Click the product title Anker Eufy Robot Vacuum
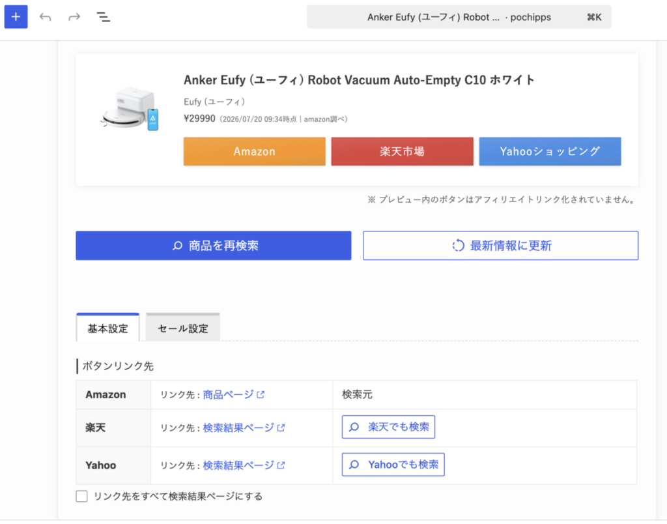This screenshot has height=524, width=667. tap(359, 80)
